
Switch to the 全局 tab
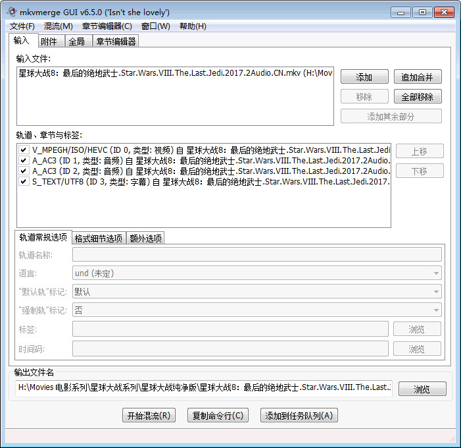coord(76,42)
